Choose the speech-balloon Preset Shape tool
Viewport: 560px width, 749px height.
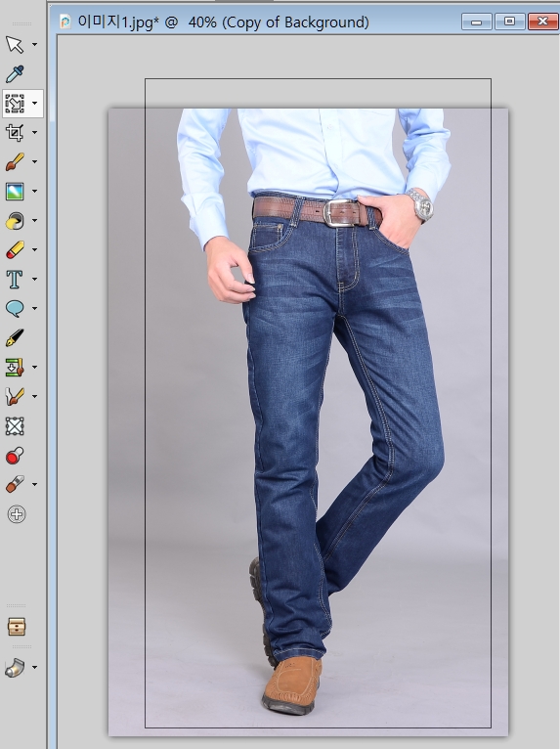[x=15, y=309]
